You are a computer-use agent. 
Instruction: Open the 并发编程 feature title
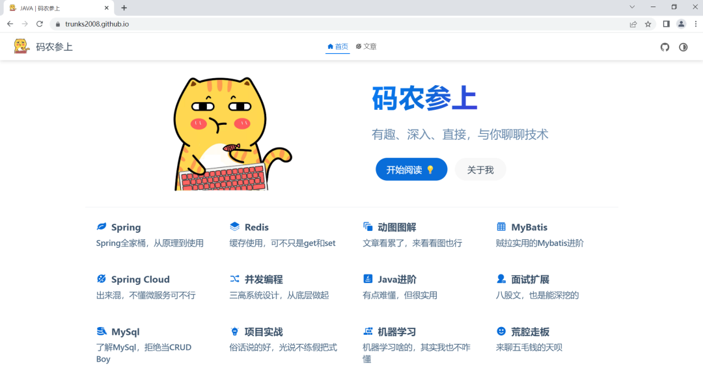[x=264, y=279]
